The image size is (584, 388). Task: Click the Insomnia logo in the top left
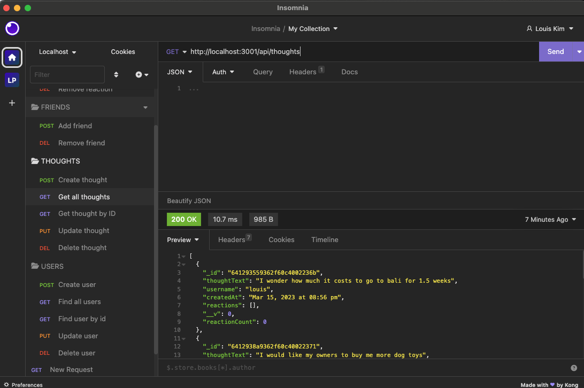[12, 28]
